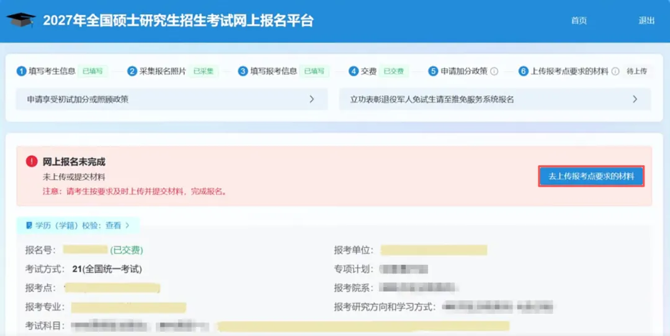
Task: Click the red warning exclamation icon
Action: (32, 161)
